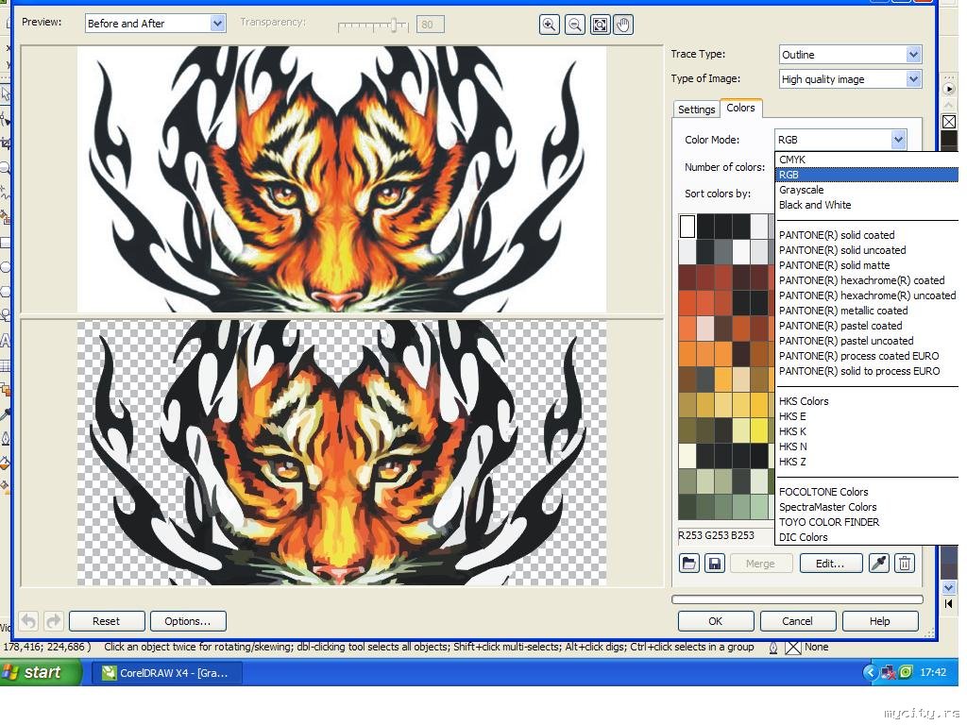Save color palette floppy icon
The image size is (967, 725).
pyautogui.click(x=714, y=563)
